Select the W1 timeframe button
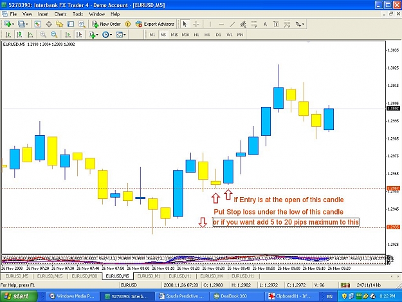Image resolution: width=402 pixels, height=302 pixels. (230, 35)
